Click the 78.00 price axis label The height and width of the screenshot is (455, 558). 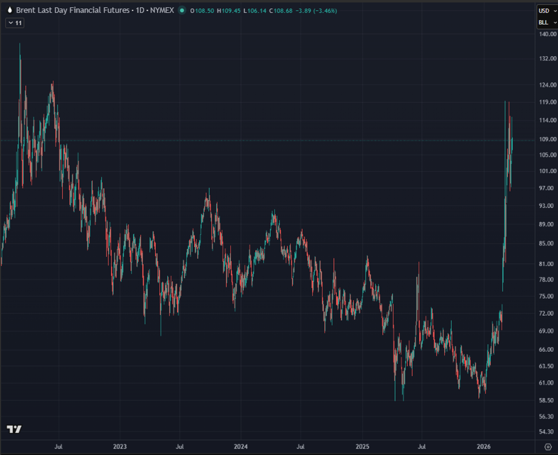(x=547, y=279)
